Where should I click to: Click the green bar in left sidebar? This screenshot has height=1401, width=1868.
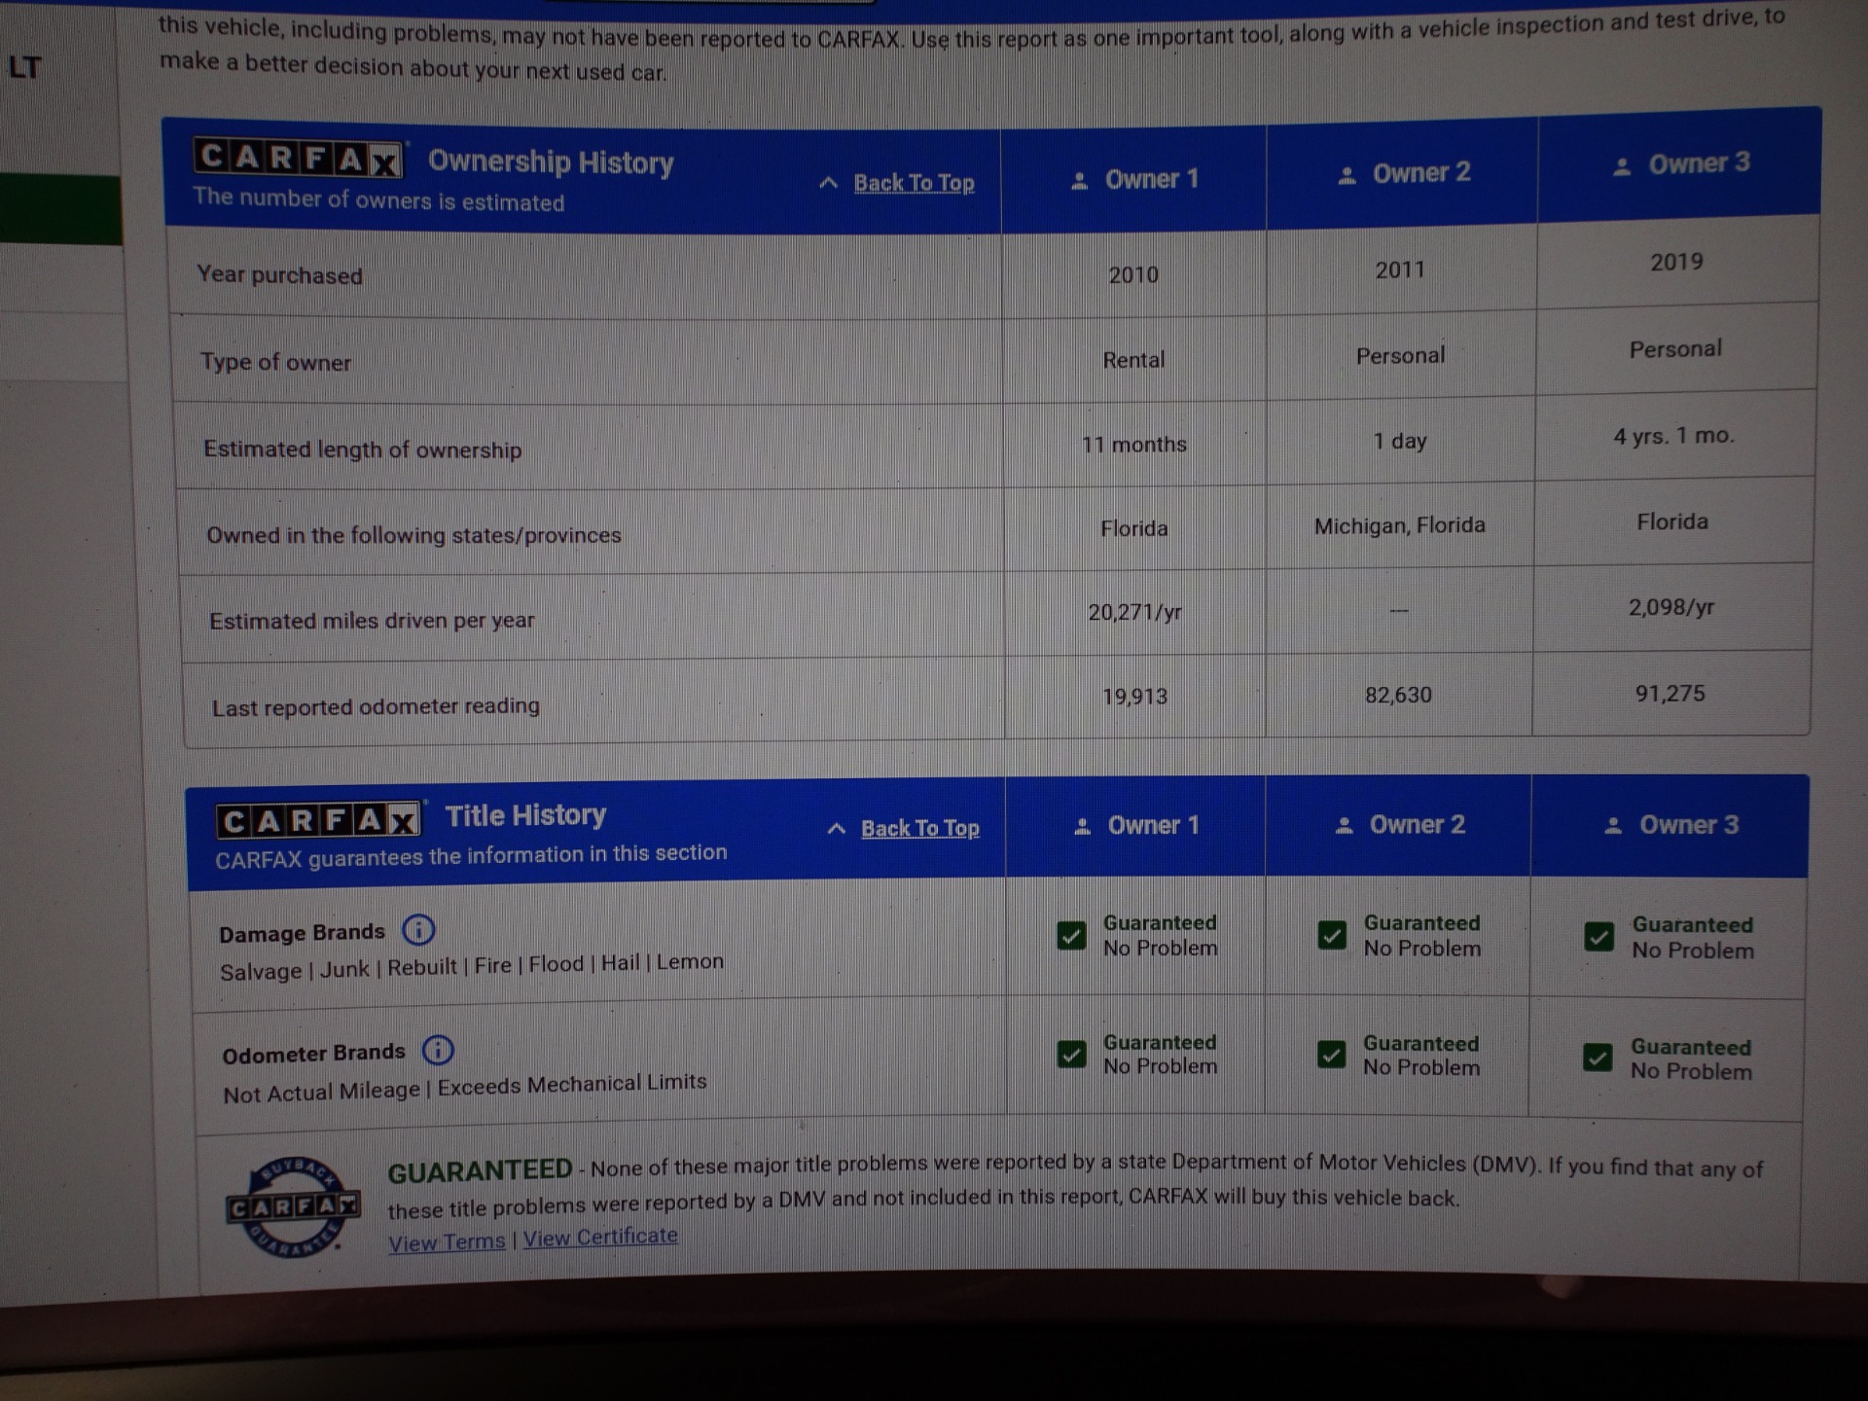[x=60, y=209]
